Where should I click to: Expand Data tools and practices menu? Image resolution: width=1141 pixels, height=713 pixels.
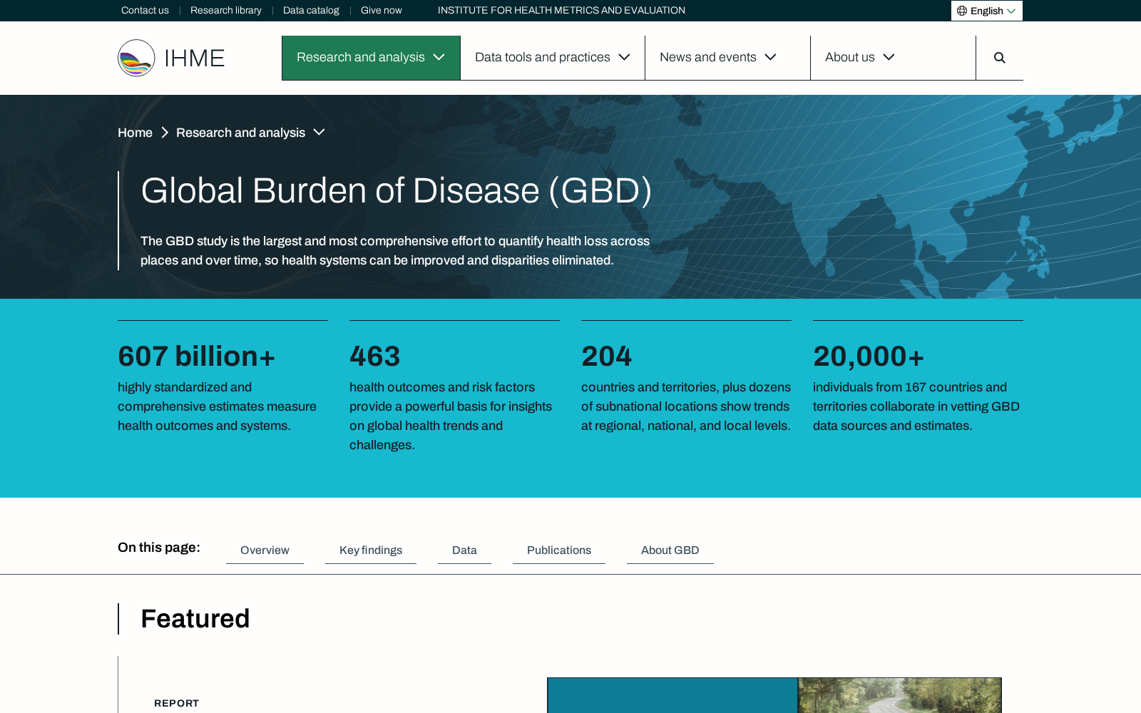click(553, 58)
